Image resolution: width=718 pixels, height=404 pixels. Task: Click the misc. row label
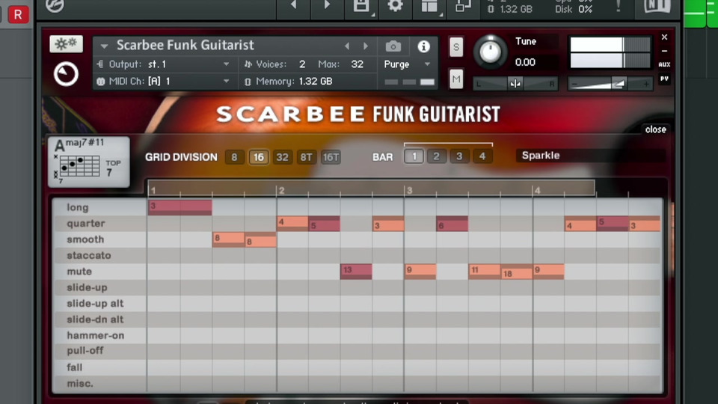80,383
